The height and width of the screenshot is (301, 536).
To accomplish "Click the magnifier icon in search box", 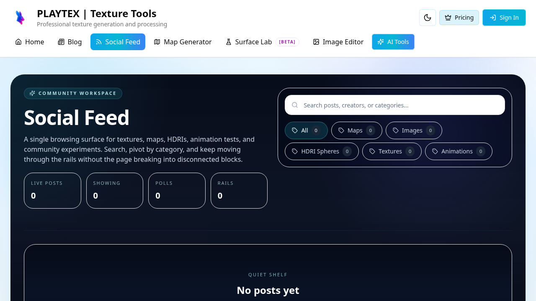I will coord(295,105).
